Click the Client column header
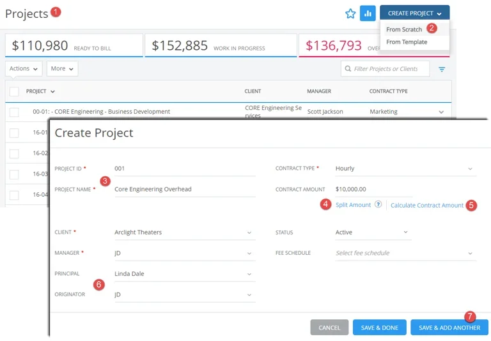Viewport: 491px width, 341px height. point(253,91)
